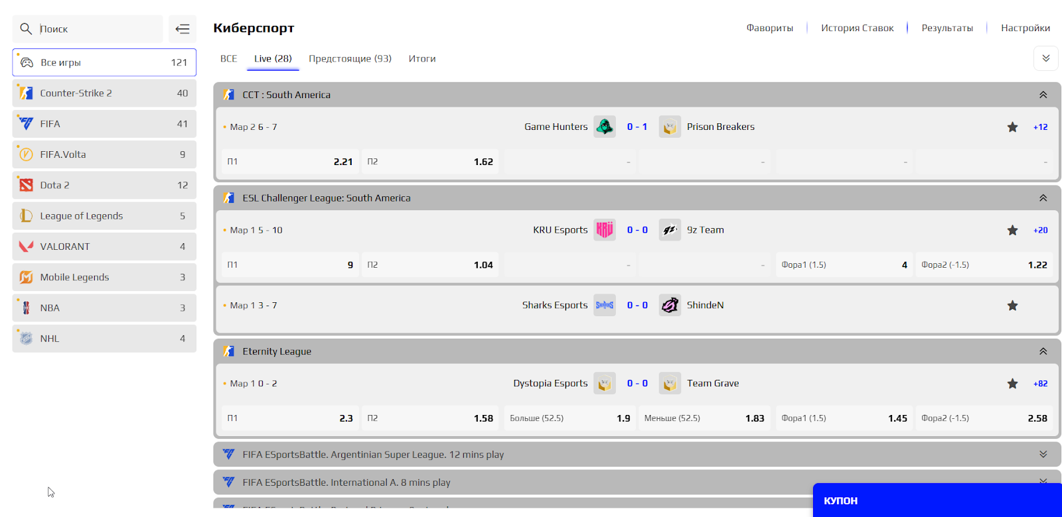Favorite the Game Hunters vs Prison Breakers match

coord(1012,127)
